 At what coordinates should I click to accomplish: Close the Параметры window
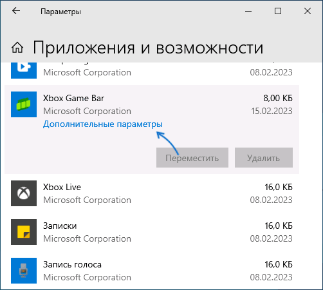coord(308,11)
